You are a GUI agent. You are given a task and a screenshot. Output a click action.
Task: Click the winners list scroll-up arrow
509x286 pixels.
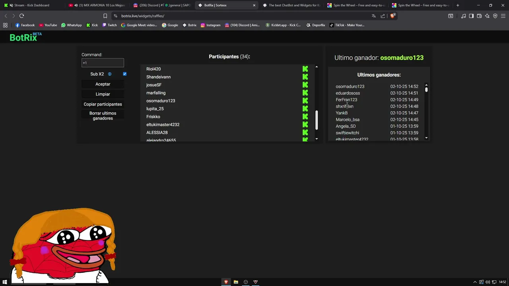426,85
